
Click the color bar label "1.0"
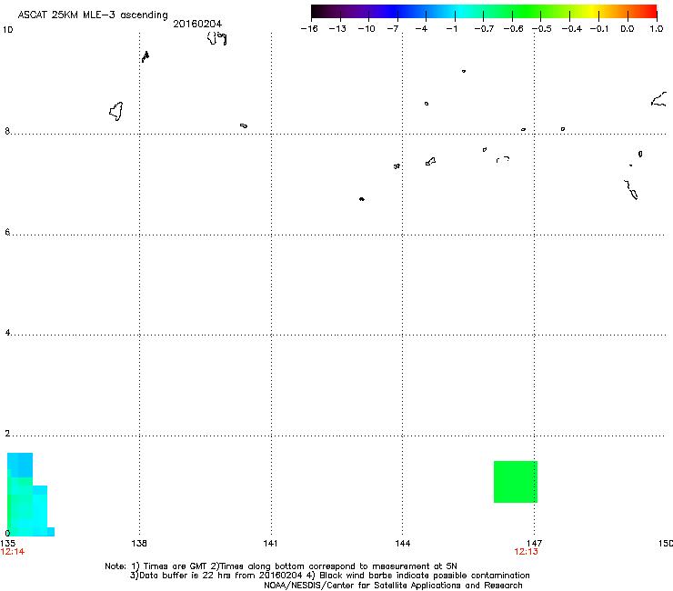pyautogui.click(x=657, y=29)
